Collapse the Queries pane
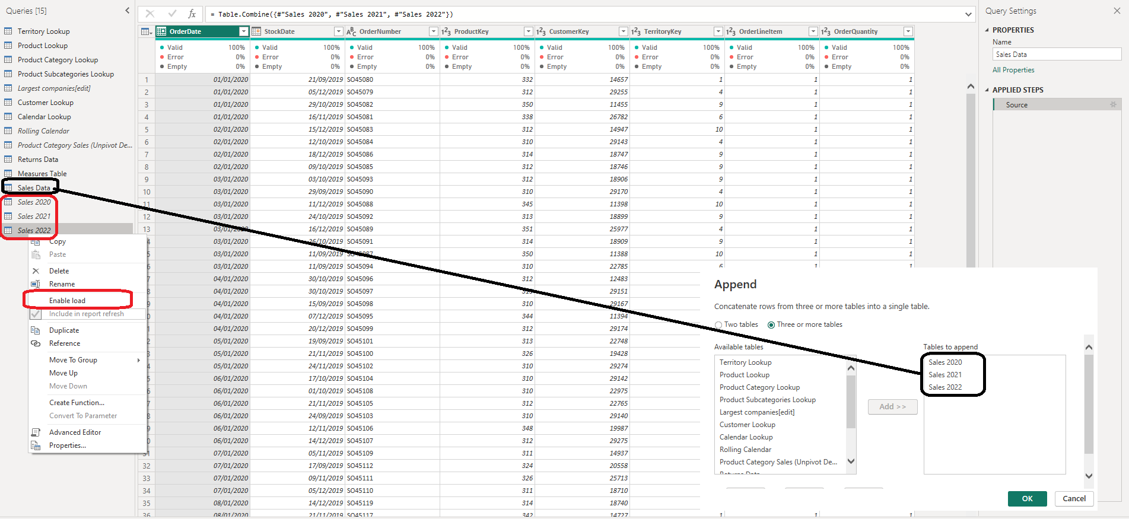 [127, 11]
